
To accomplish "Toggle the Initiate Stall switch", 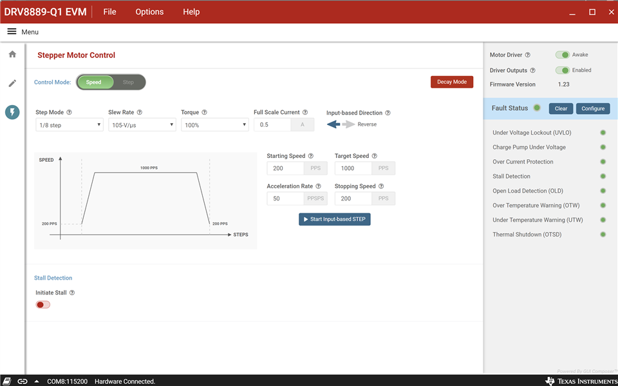I will (x=43, y=305).
